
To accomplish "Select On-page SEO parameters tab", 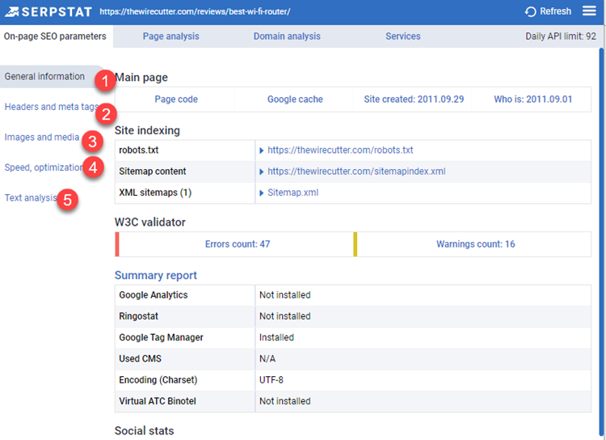I will [x=55, y=36].
